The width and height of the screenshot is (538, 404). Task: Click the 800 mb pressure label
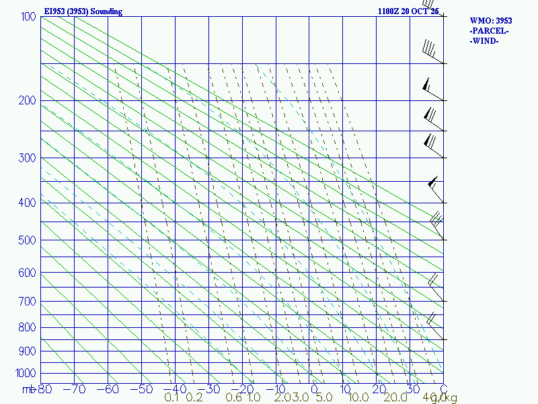[x=27, y=327]
